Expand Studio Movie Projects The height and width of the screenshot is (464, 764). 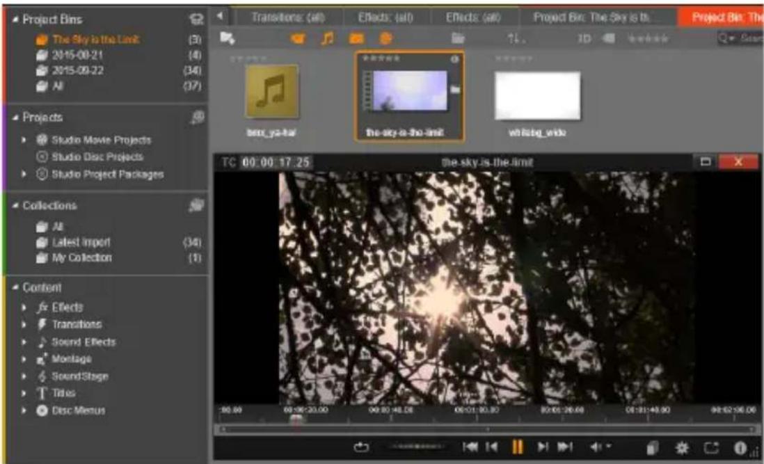point(24,141)
